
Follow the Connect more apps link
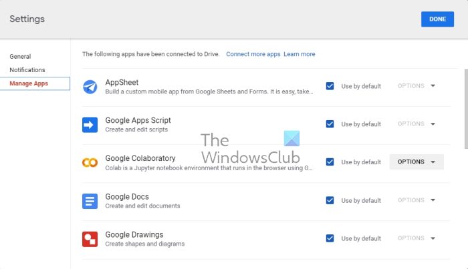(x=253, y=54)
